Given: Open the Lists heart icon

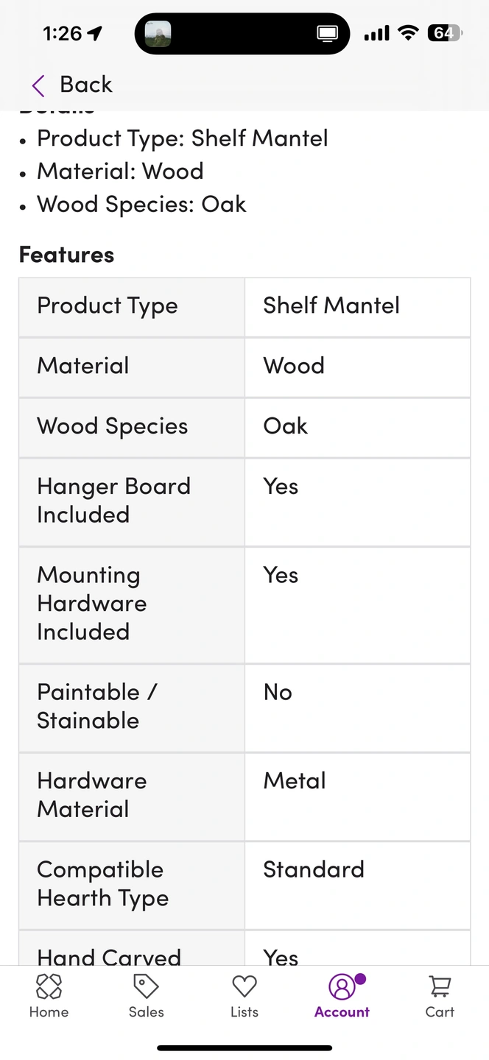Looking at the screenshot, I should point(244,986).
